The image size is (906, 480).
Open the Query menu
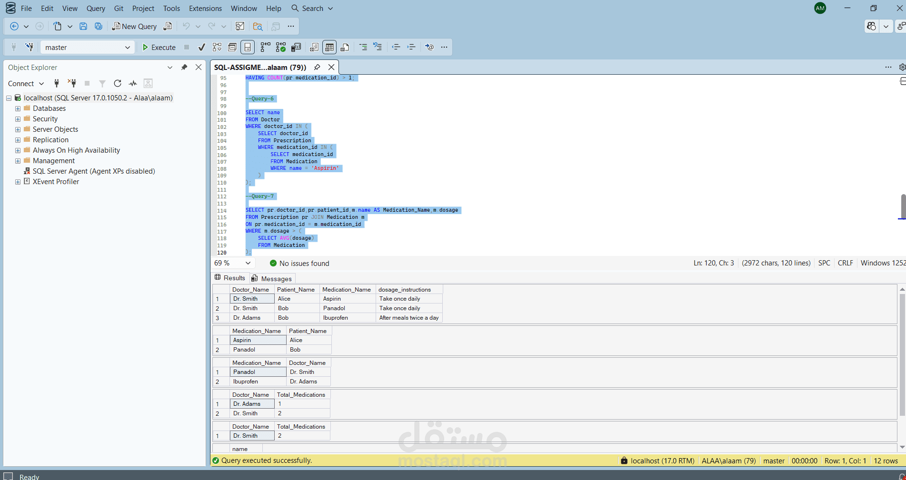[96, 8]
